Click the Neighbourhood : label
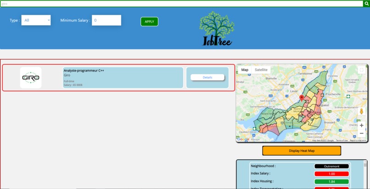The height and width of the screenshot is (189, 370). coord(263,166)
